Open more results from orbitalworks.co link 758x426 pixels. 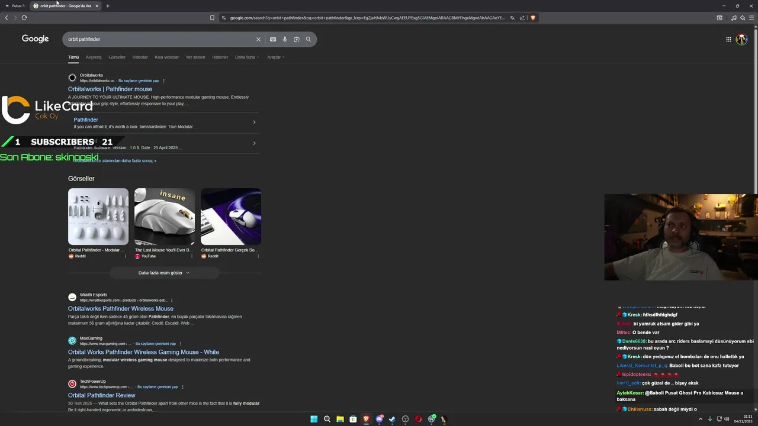tap(115, 161)
